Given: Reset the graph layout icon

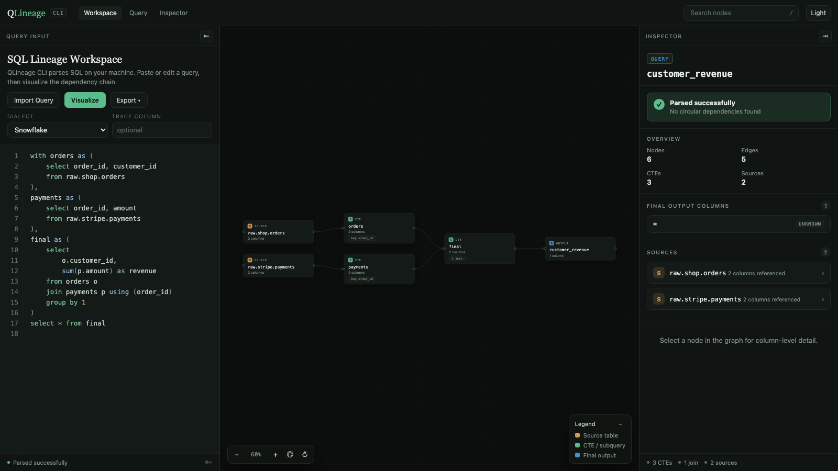Looking at the screenshot, I should [305, 454].
